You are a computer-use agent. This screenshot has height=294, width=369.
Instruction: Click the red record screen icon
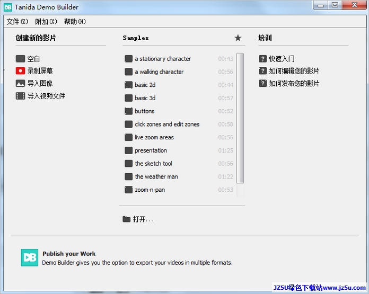[x=20, y=71]
